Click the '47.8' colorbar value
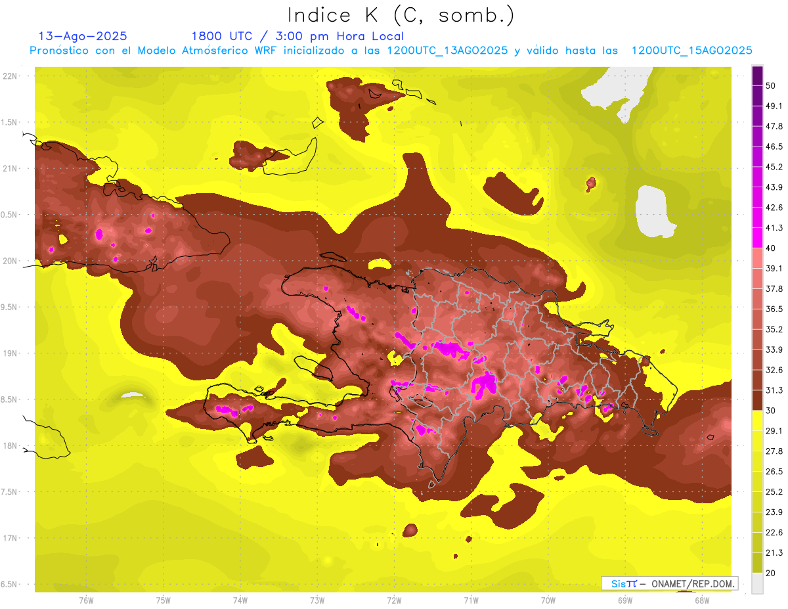 tap(774, 126)
